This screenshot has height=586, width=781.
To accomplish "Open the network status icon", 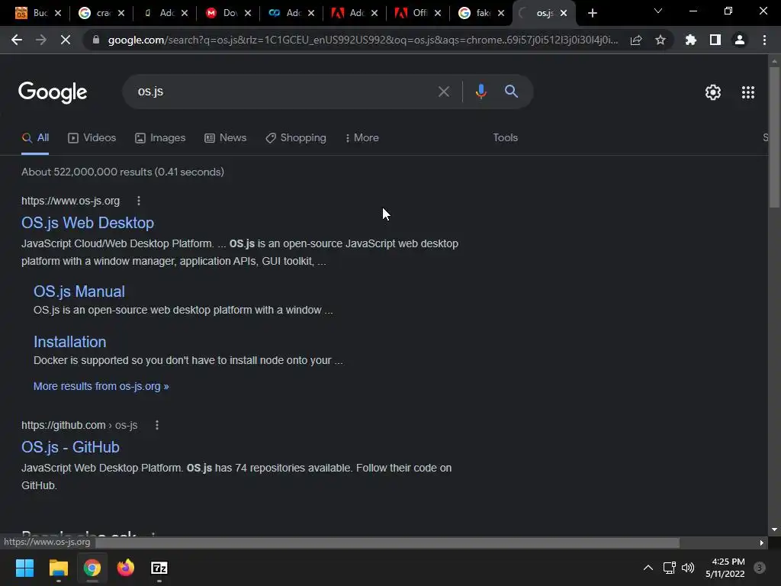I will [669, 568].
